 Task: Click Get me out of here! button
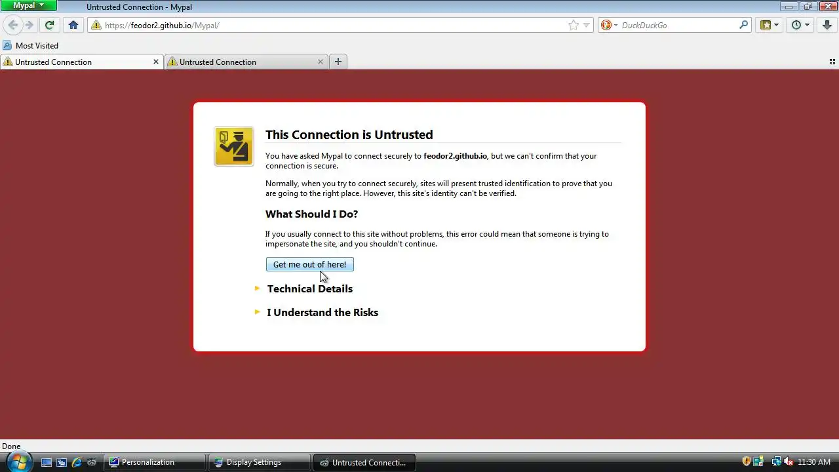pyautogui.click(x=309, y=264)
